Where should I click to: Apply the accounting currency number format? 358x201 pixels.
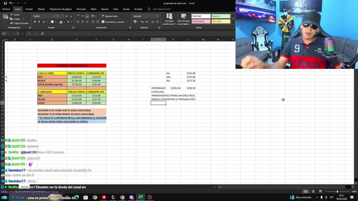[135, 22]
